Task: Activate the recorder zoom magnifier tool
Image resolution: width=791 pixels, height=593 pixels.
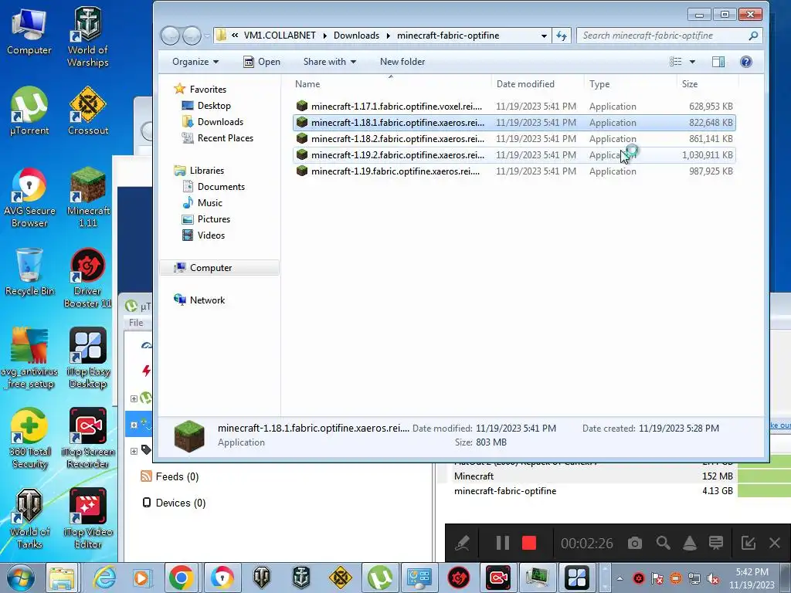Action: (663, 543)
